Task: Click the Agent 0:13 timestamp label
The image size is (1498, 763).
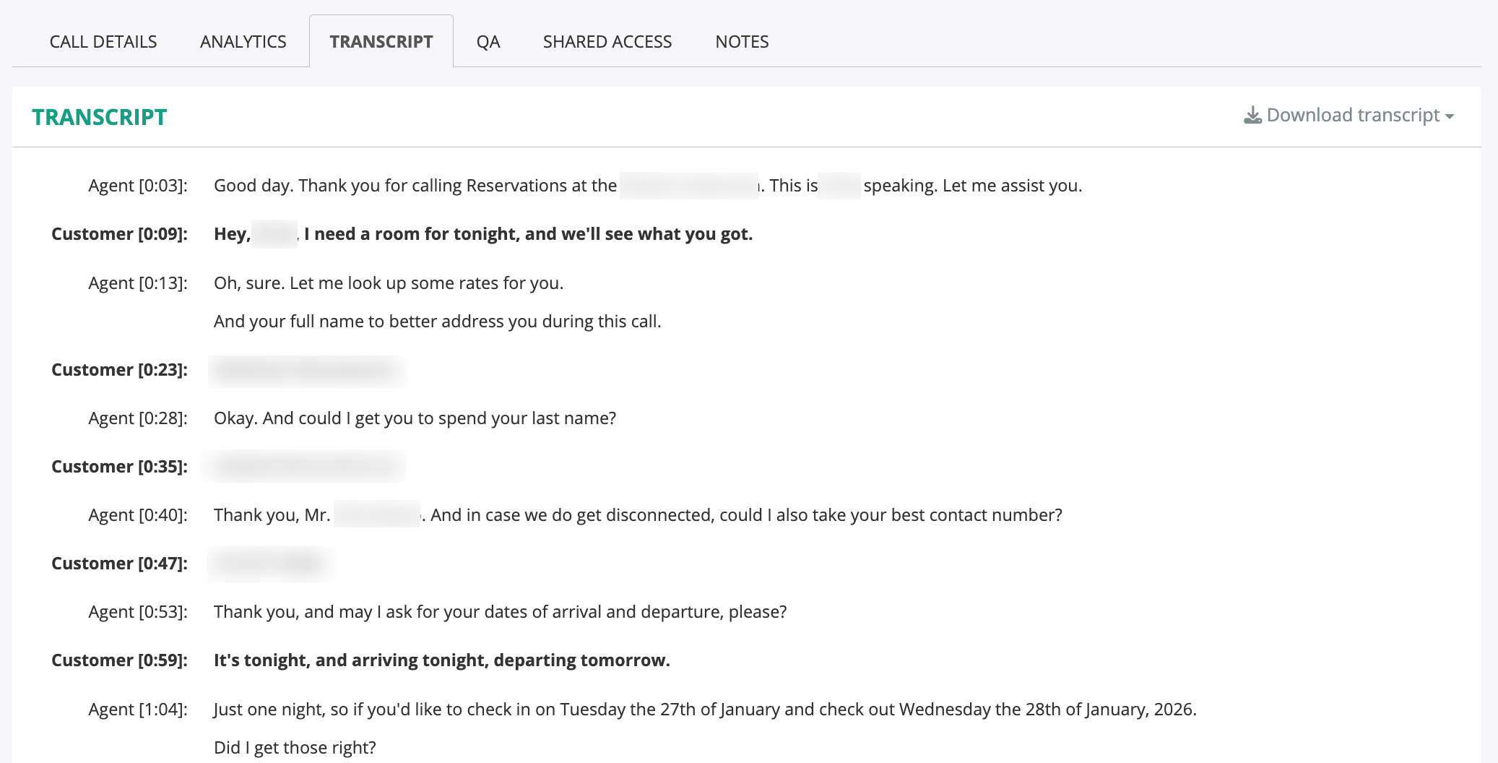Action: 137,283
